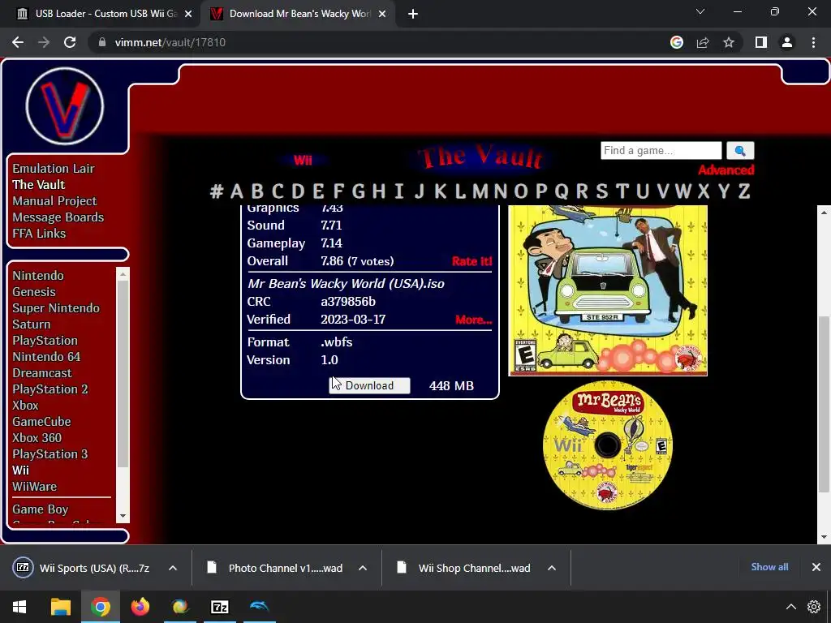This screenshot has width=831, height=623.
Task: Go back with the browser back arrow
Action: (x=18, y=42)
